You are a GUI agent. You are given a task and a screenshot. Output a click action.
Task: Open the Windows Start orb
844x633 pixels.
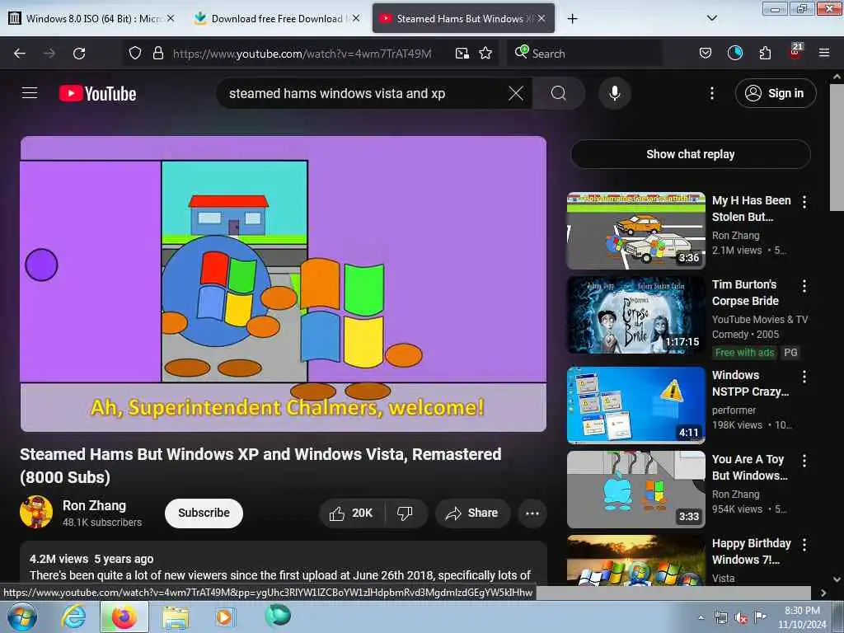pos(21,617)
